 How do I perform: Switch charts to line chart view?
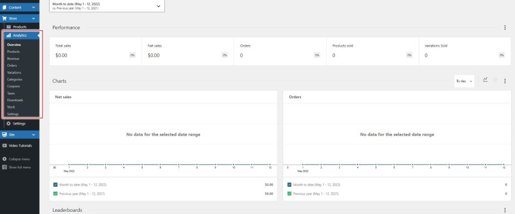[485, 79]
